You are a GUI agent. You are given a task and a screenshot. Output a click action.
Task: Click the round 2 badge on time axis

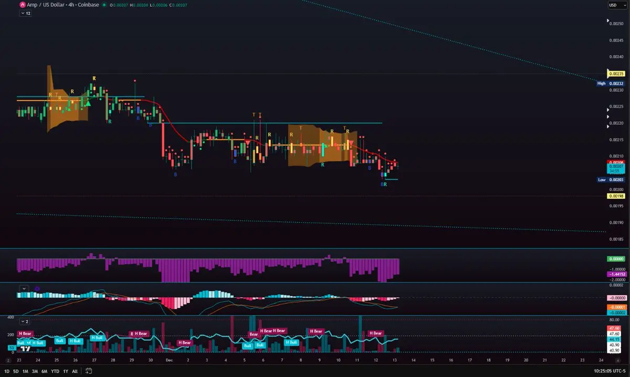click(8, 360)
